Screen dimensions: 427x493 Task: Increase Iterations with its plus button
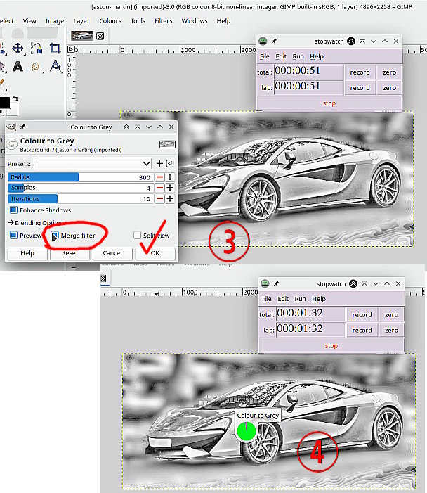tap(170, 199)
